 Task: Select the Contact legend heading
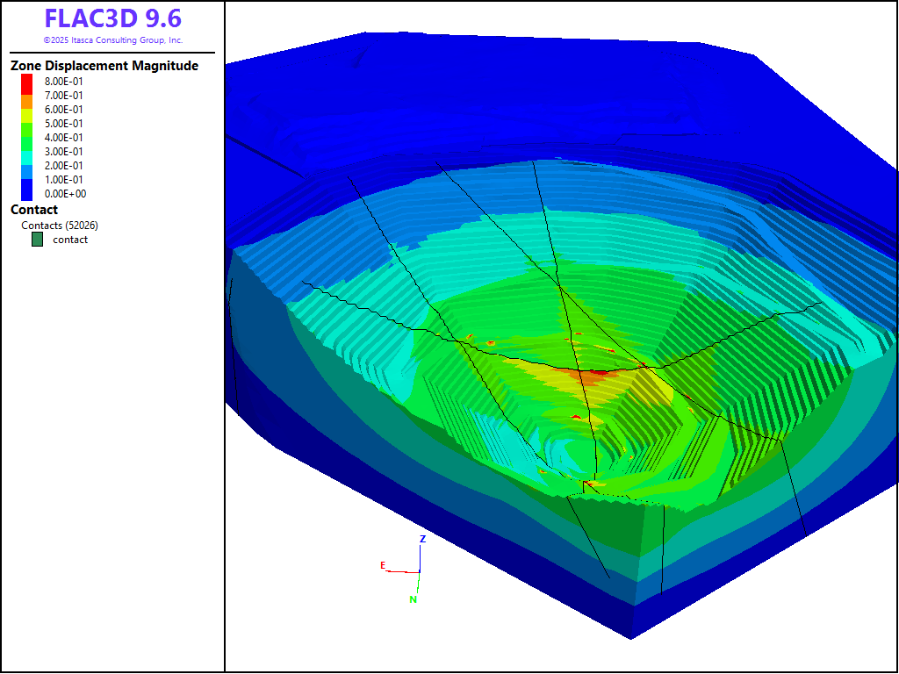pyautogui.click(x=34, y=210)
